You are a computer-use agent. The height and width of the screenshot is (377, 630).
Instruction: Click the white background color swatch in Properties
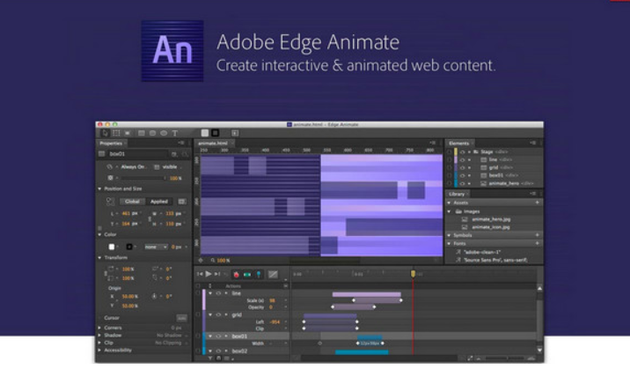pos(112,247)
